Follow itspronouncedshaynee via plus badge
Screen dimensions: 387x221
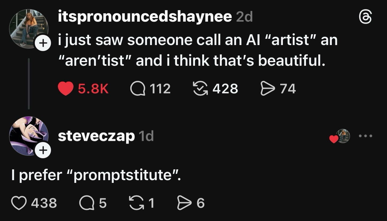[43, 44]
